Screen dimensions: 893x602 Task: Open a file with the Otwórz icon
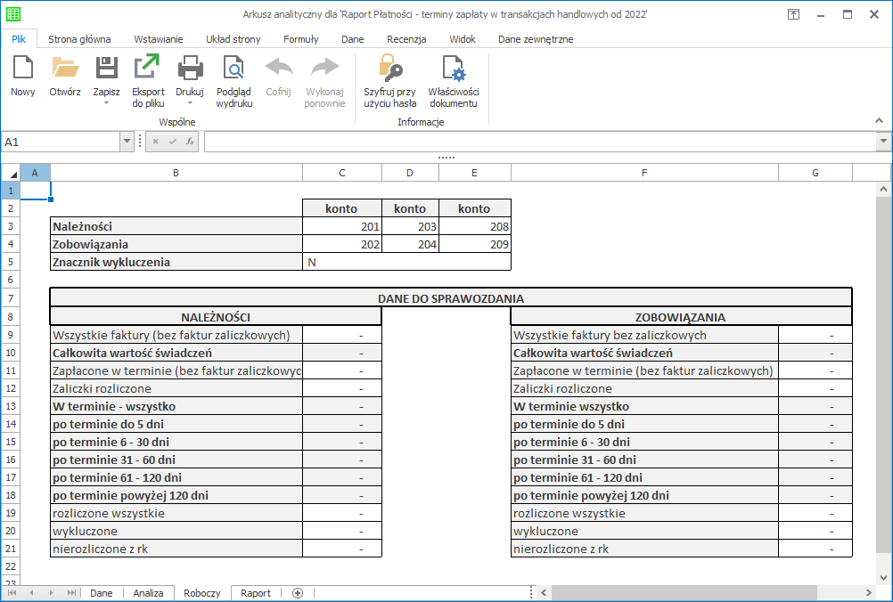point(65,69)
